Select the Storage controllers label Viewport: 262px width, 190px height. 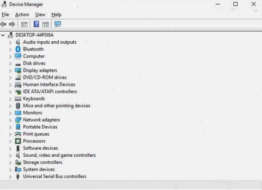click(x=43, y=162)
